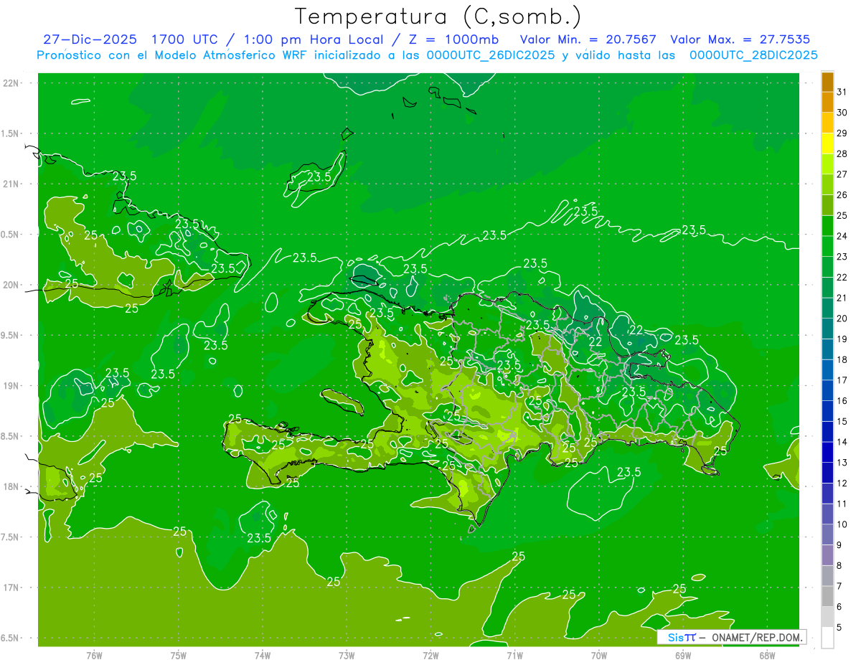This screenshot has width=861, height=665.
Task: Click the valid-until time "0000UTC_28DIC2025"
Action: [753, 55]
